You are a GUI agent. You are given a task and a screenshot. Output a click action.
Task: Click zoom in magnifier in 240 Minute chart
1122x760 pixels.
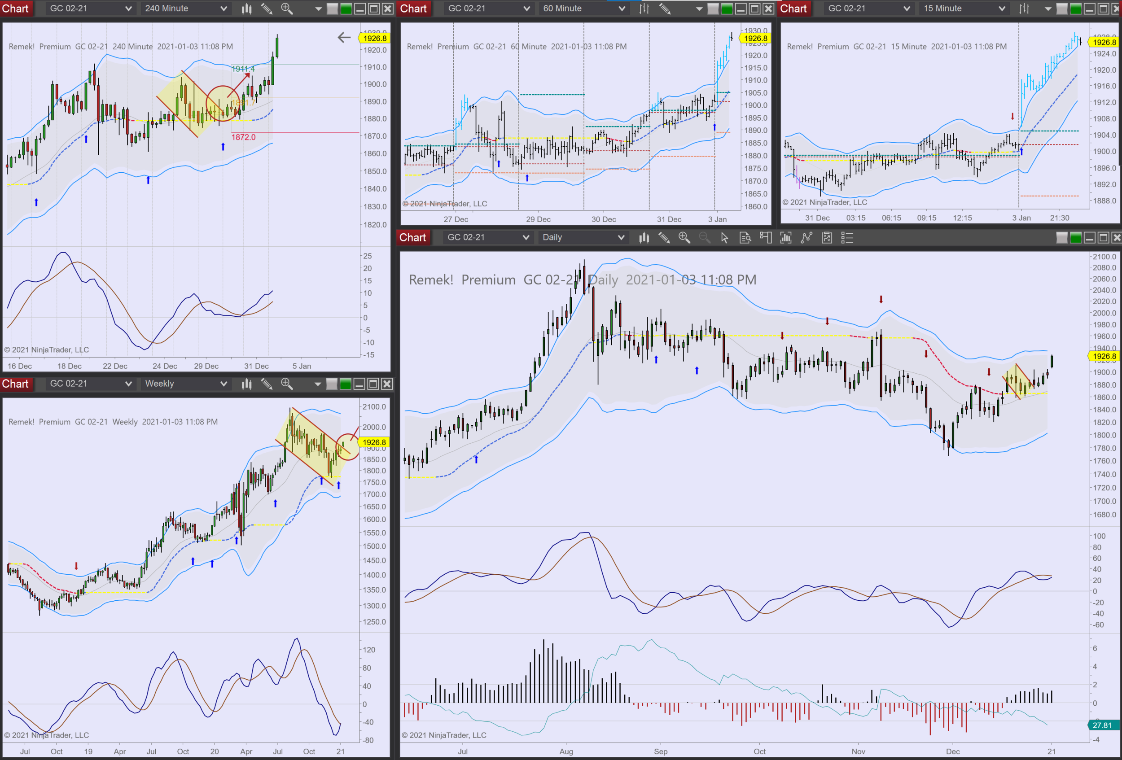(287, 9)
